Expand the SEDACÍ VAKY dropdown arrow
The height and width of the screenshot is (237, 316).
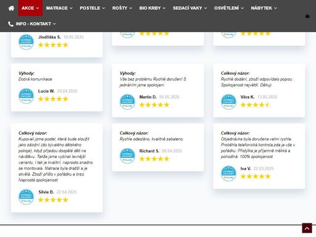[x=206, y=8]
